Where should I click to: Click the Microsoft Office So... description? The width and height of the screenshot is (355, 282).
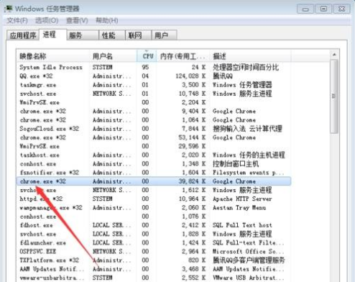[249, 252]
